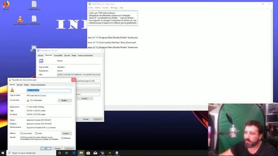The height and width of the screenshot is (156, 278).
Task: Toggle the Caché attribute checkbox
Action: [36, 133]
